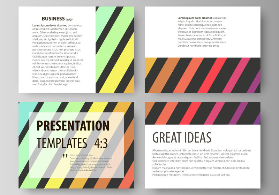Select the "GREAT IDEAS" heading
279x195 pixels.
click(182, 137)
